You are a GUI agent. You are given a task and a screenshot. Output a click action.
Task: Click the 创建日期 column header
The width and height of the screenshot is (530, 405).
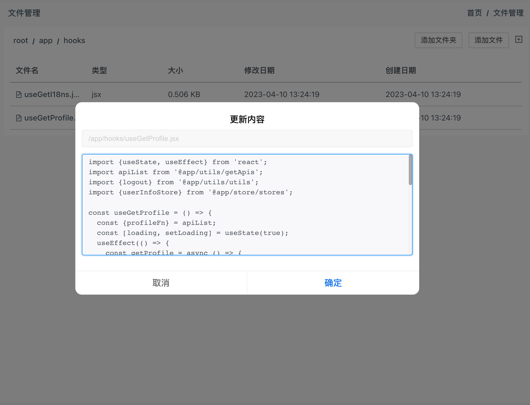coord(400,71)
